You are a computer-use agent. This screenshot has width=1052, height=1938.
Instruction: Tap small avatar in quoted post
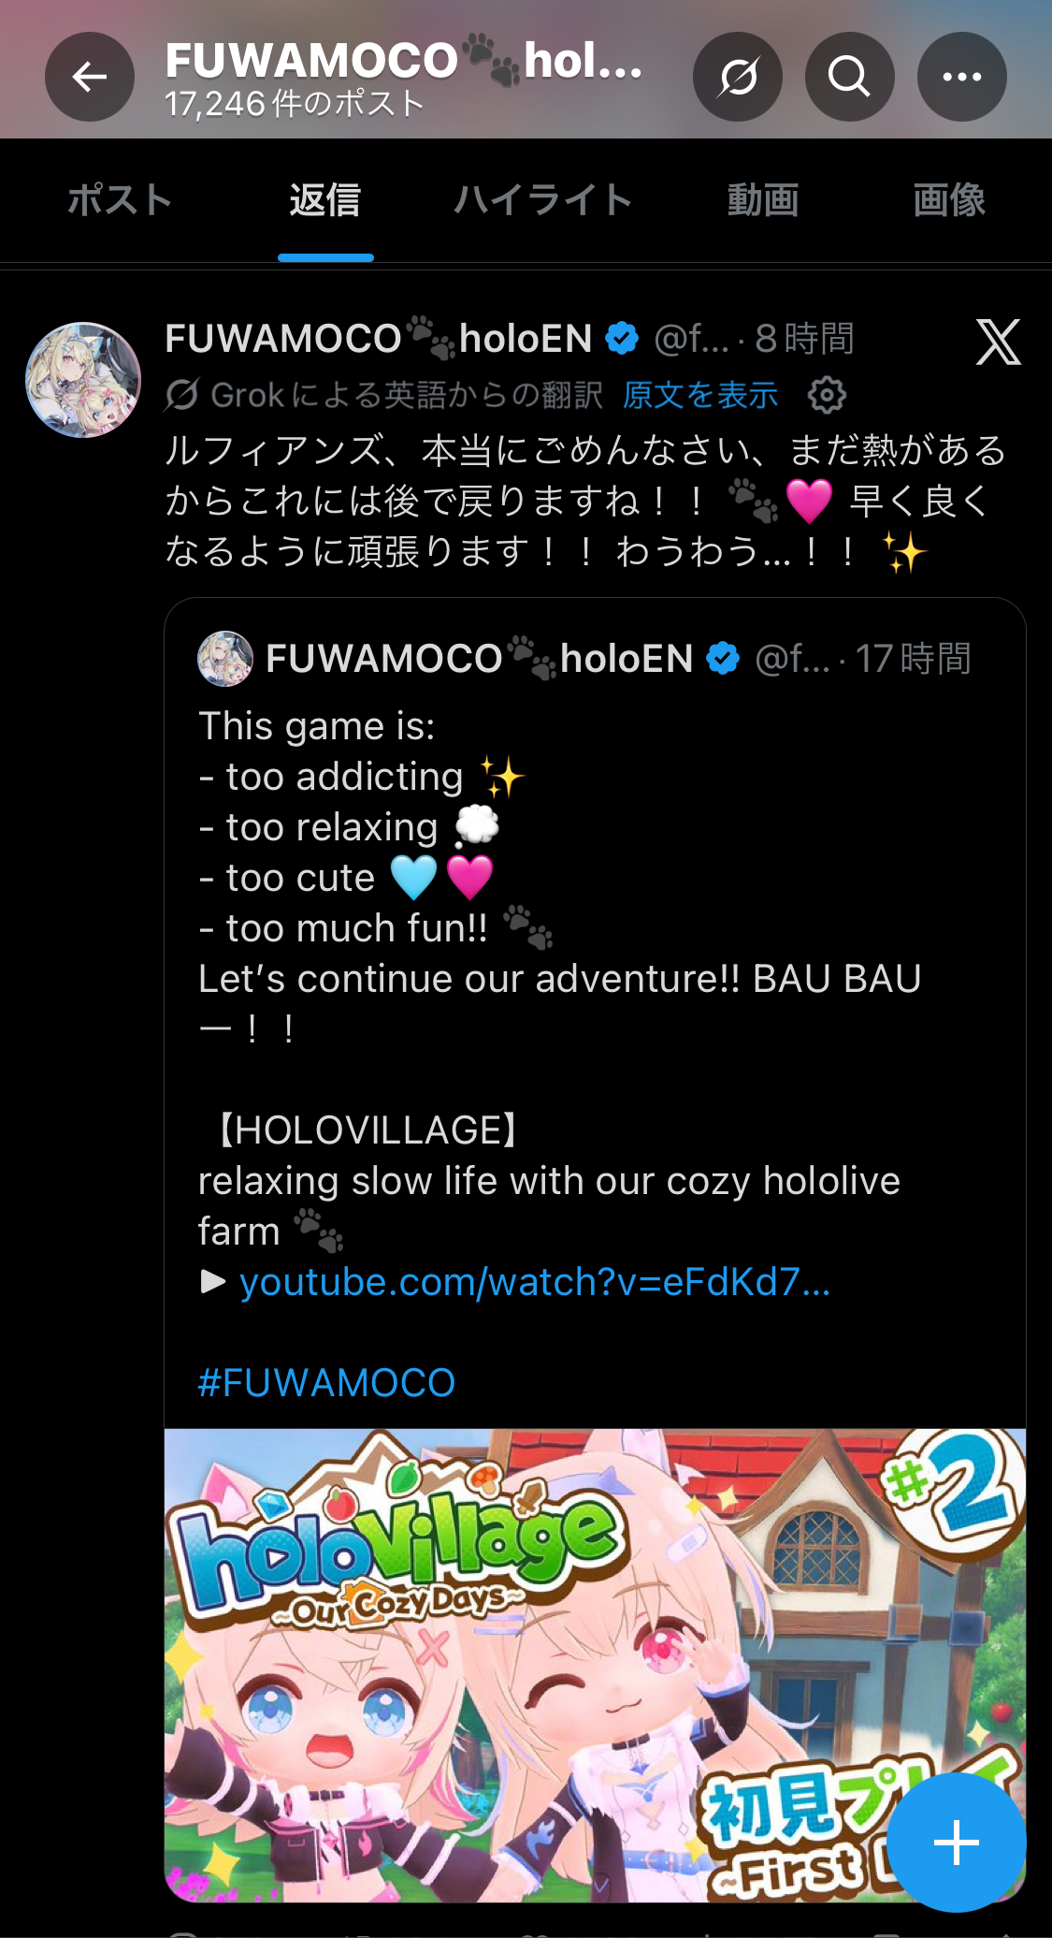(225, 659)
